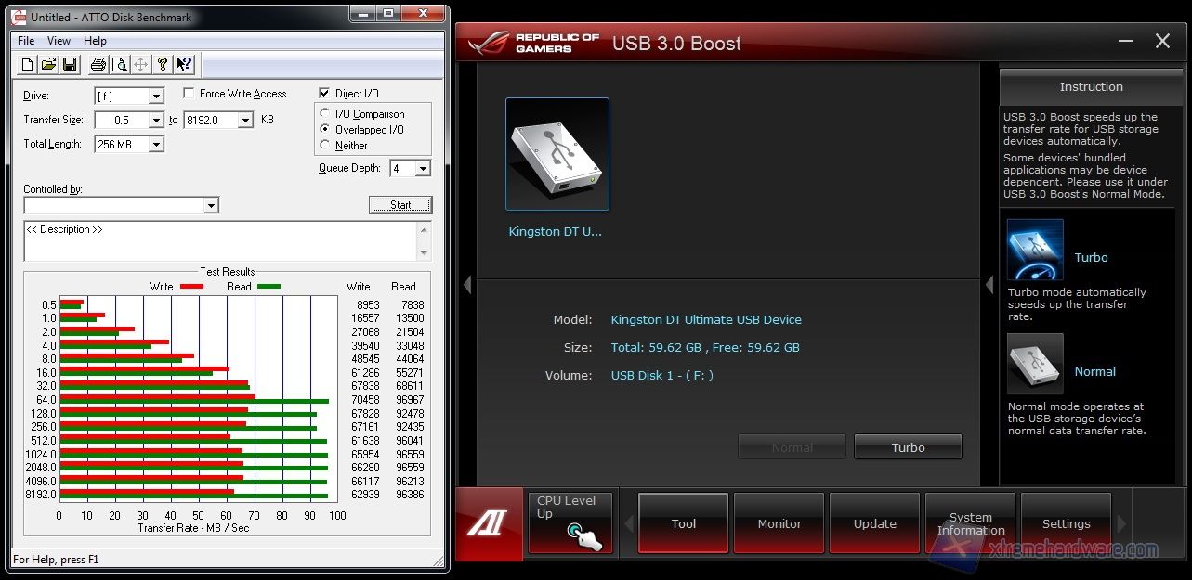1192x580 pixels.
Task: Uncheck the Direct I/O checkbox
Action: tap(324, 94)
